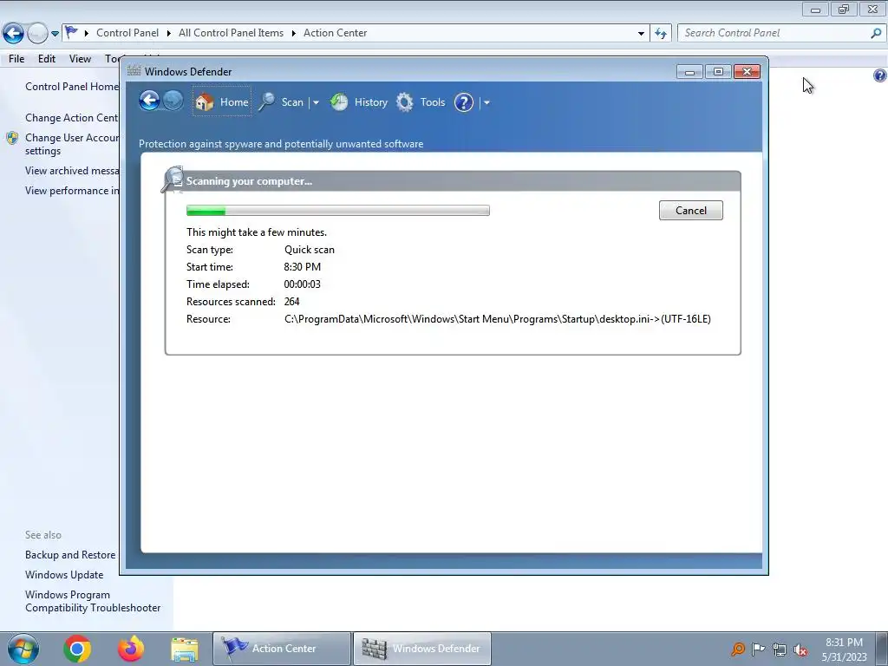Open the recent pages dropdown in Control Panel
888x666 pixels.
pos(55,34)
